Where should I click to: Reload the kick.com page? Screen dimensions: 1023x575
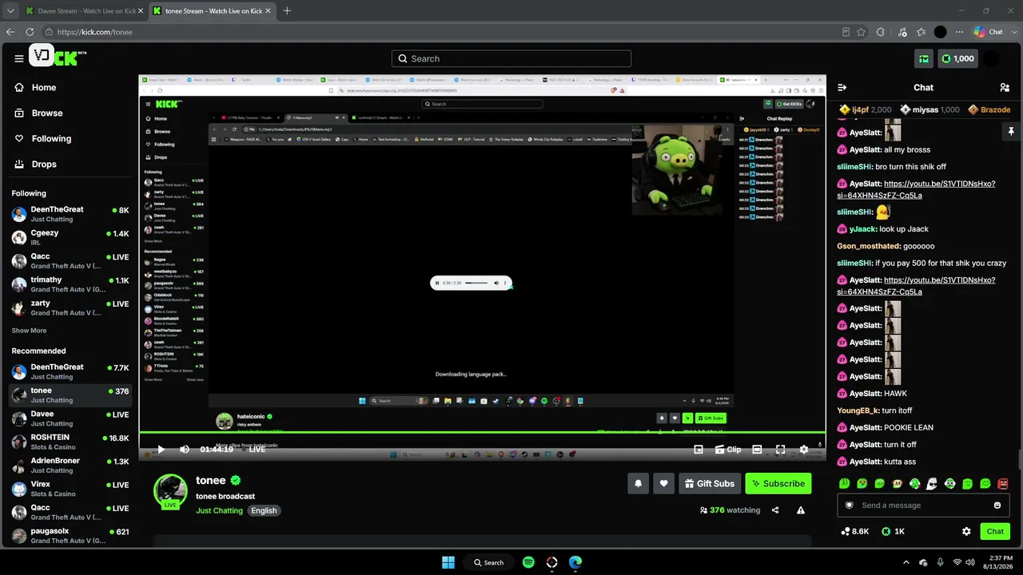(x=30, y=32)
